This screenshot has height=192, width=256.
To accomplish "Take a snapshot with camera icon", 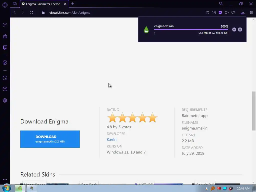I will tap(214, 12).
